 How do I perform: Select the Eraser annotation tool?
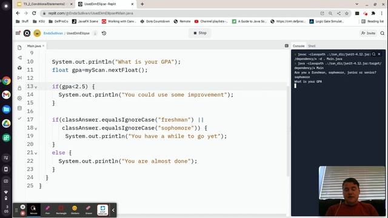(x=89, y=210)
